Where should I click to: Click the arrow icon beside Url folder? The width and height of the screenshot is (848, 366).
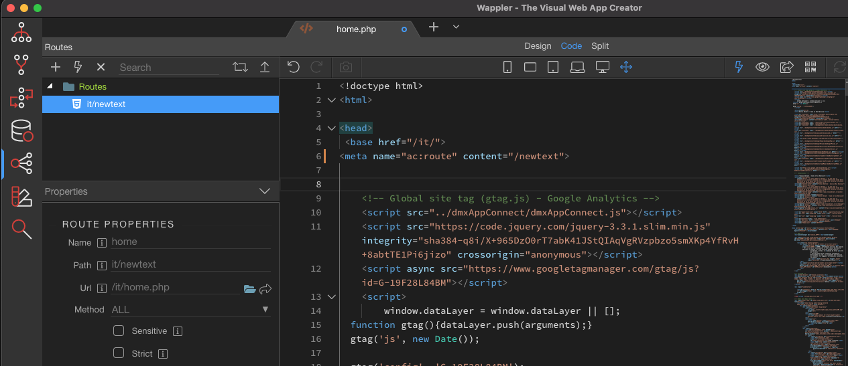point(265,289)
